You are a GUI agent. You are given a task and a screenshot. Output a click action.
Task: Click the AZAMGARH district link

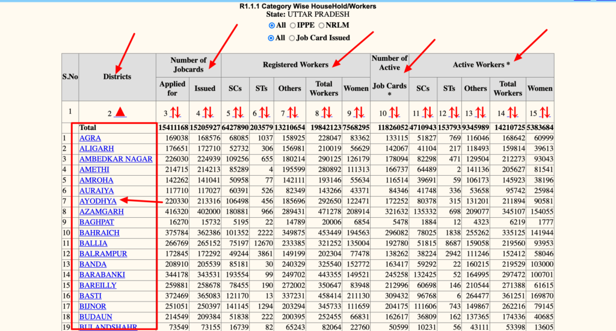(x=102, y=212)
